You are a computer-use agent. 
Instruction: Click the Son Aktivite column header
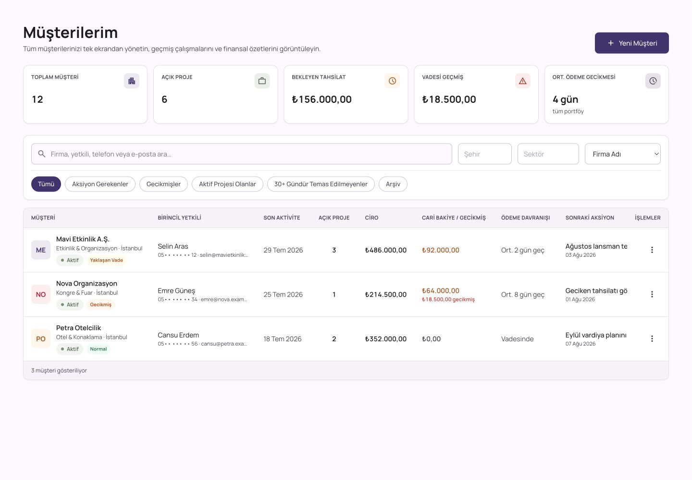(282, 218)
